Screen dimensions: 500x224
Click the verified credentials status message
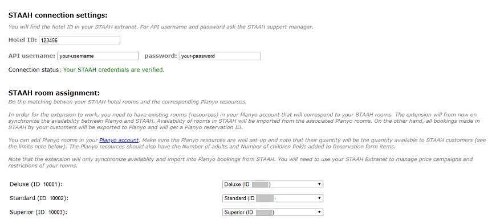click(114, 70)
